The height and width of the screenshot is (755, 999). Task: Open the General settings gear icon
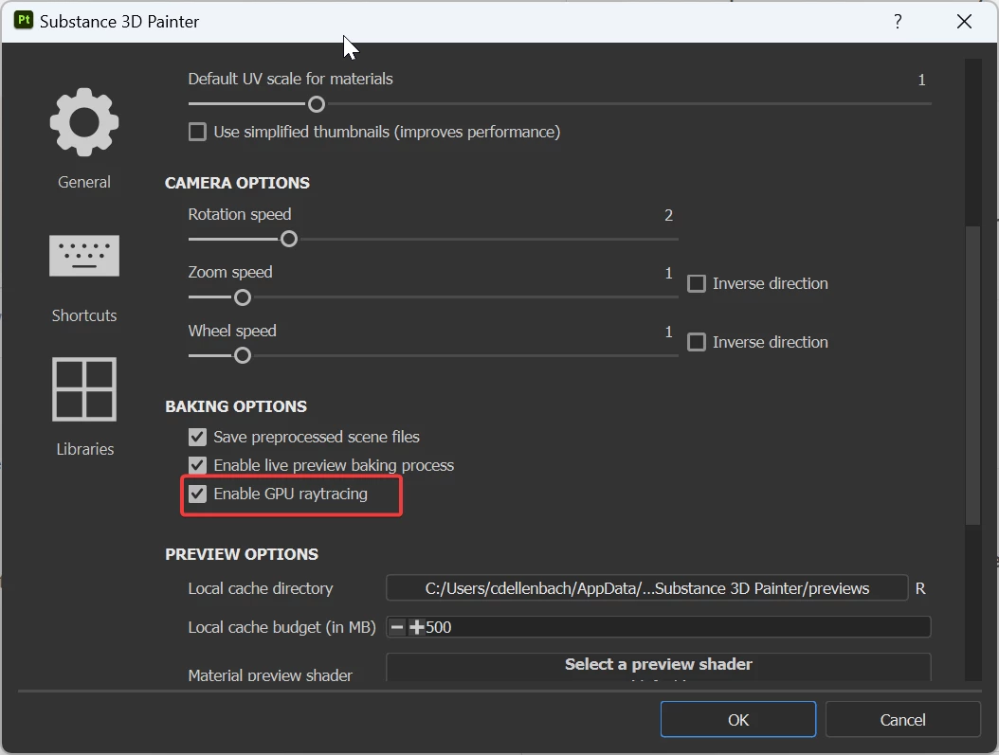point(84,122)
